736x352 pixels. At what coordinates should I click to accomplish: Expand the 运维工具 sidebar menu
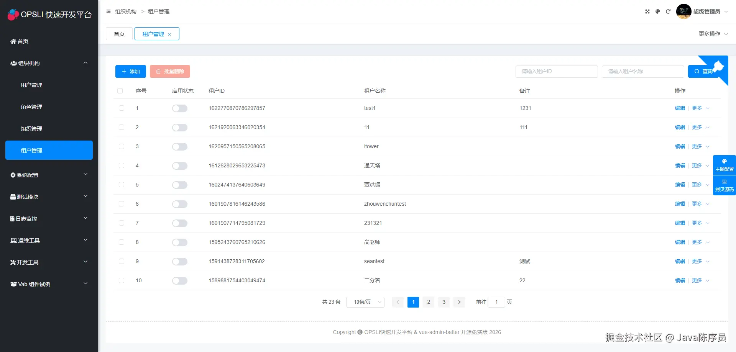49,241
